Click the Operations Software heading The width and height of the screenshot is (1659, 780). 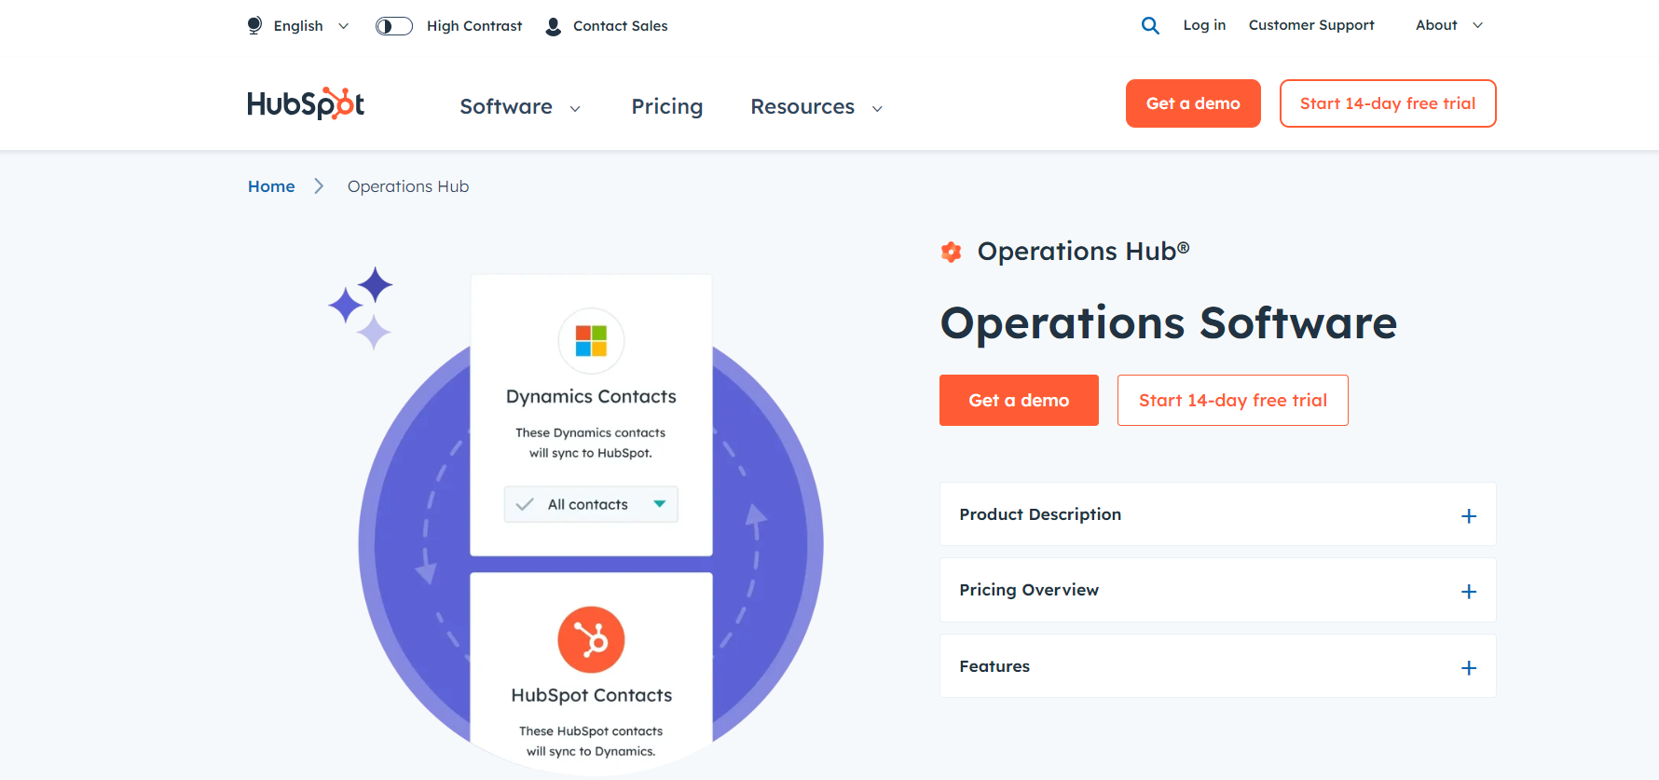click(x=1169, y=323)
